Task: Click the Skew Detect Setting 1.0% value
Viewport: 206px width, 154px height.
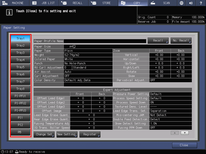Action: (171, 123)
